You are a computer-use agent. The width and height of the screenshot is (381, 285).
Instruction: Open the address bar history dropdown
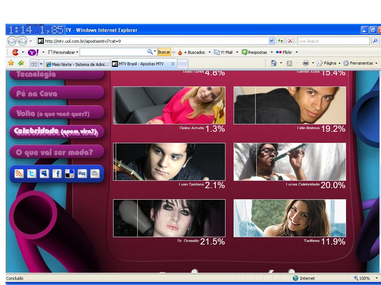click(271, 41)
